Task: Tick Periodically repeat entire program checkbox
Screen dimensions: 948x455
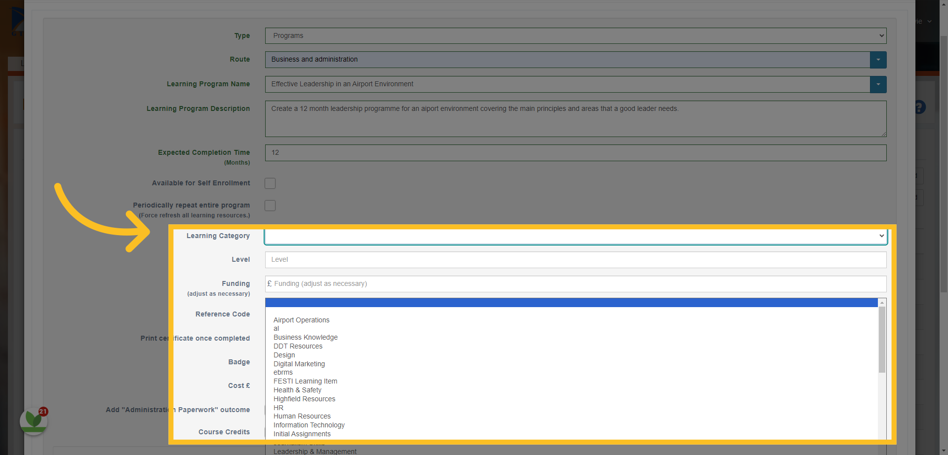Action: (x=270, y=206)
